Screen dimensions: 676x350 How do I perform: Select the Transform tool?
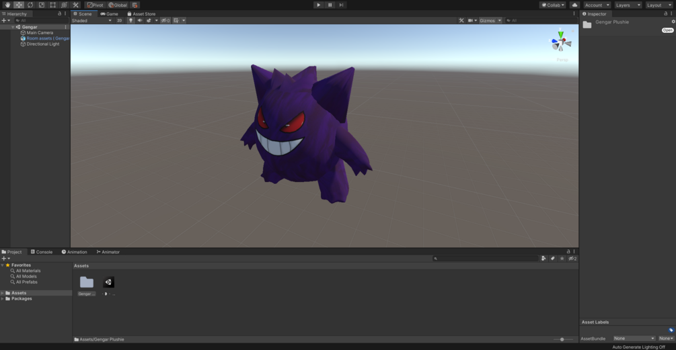click(x=64, y=5)
